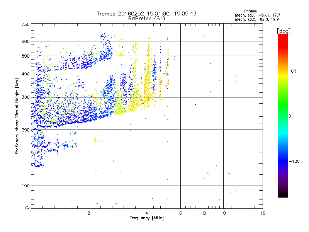Click the y-axis tick label '300'

[25, 97]
